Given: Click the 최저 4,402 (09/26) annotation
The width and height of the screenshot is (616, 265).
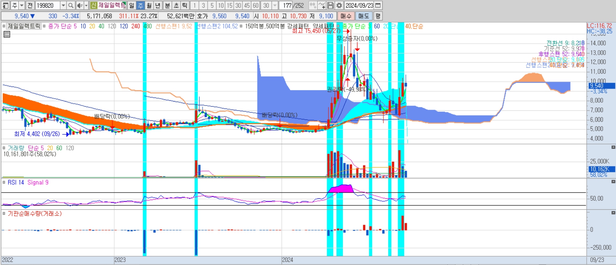Looking at the screenshot, I should coord(37,134).
